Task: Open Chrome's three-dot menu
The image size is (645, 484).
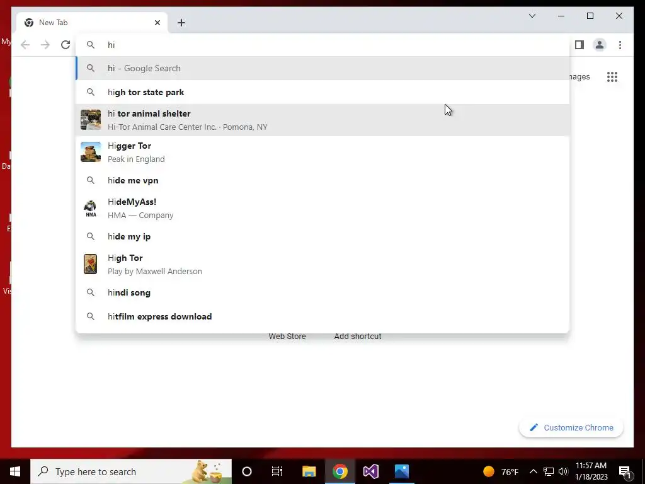Action: click(620, 45)
